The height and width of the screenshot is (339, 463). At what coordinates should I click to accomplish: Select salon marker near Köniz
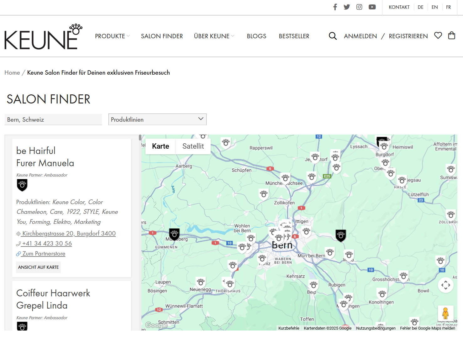(x=262, y=259)
